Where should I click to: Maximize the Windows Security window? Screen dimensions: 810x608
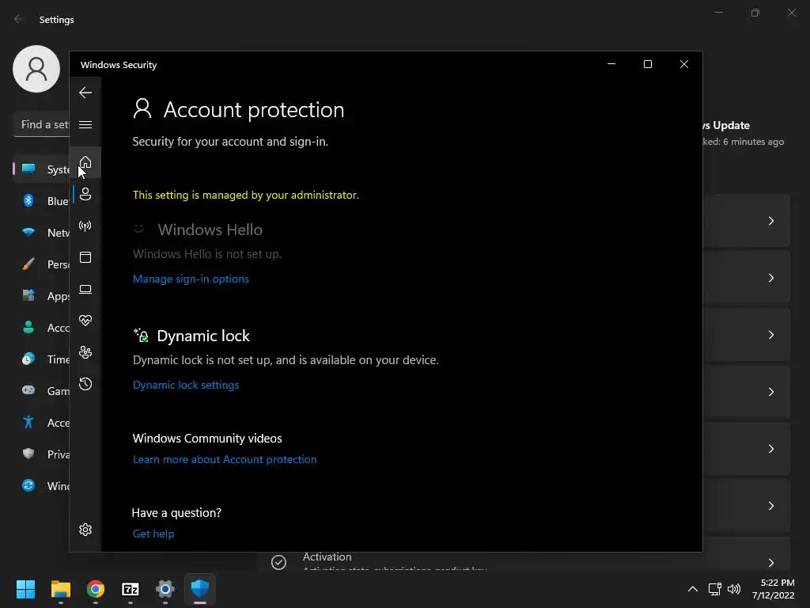(647, 64)
